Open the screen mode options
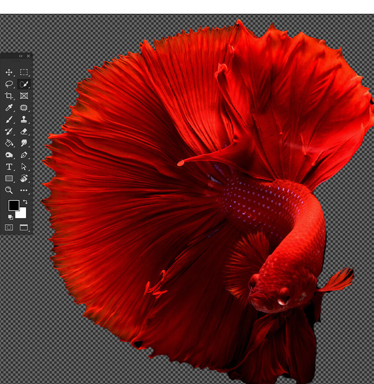The width and height of the screenshot is (374, 384). click(x=24, y=227)
